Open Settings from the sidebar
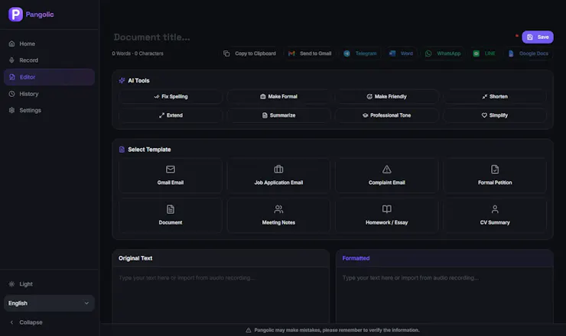This screenshot has height=336, width=566. (x=49, y=110)
